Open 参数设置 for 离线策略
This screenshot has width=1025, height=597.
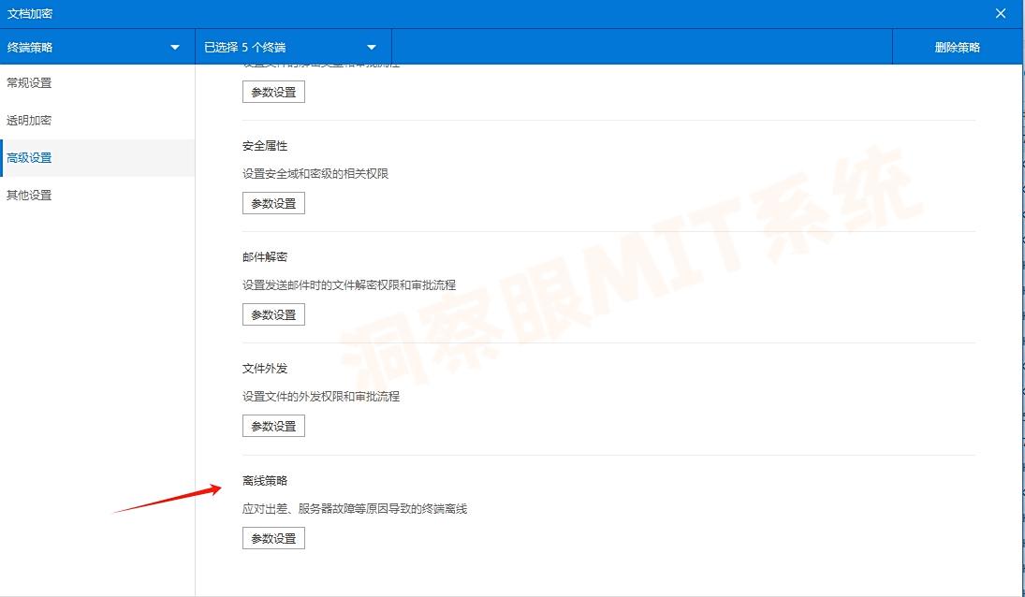tap(273, 538)
